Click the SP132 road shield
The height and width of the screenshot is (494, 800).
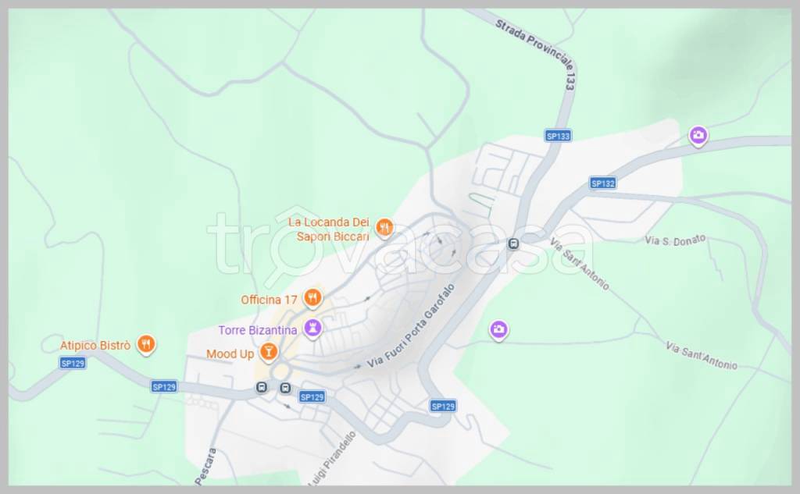[602, 183]
